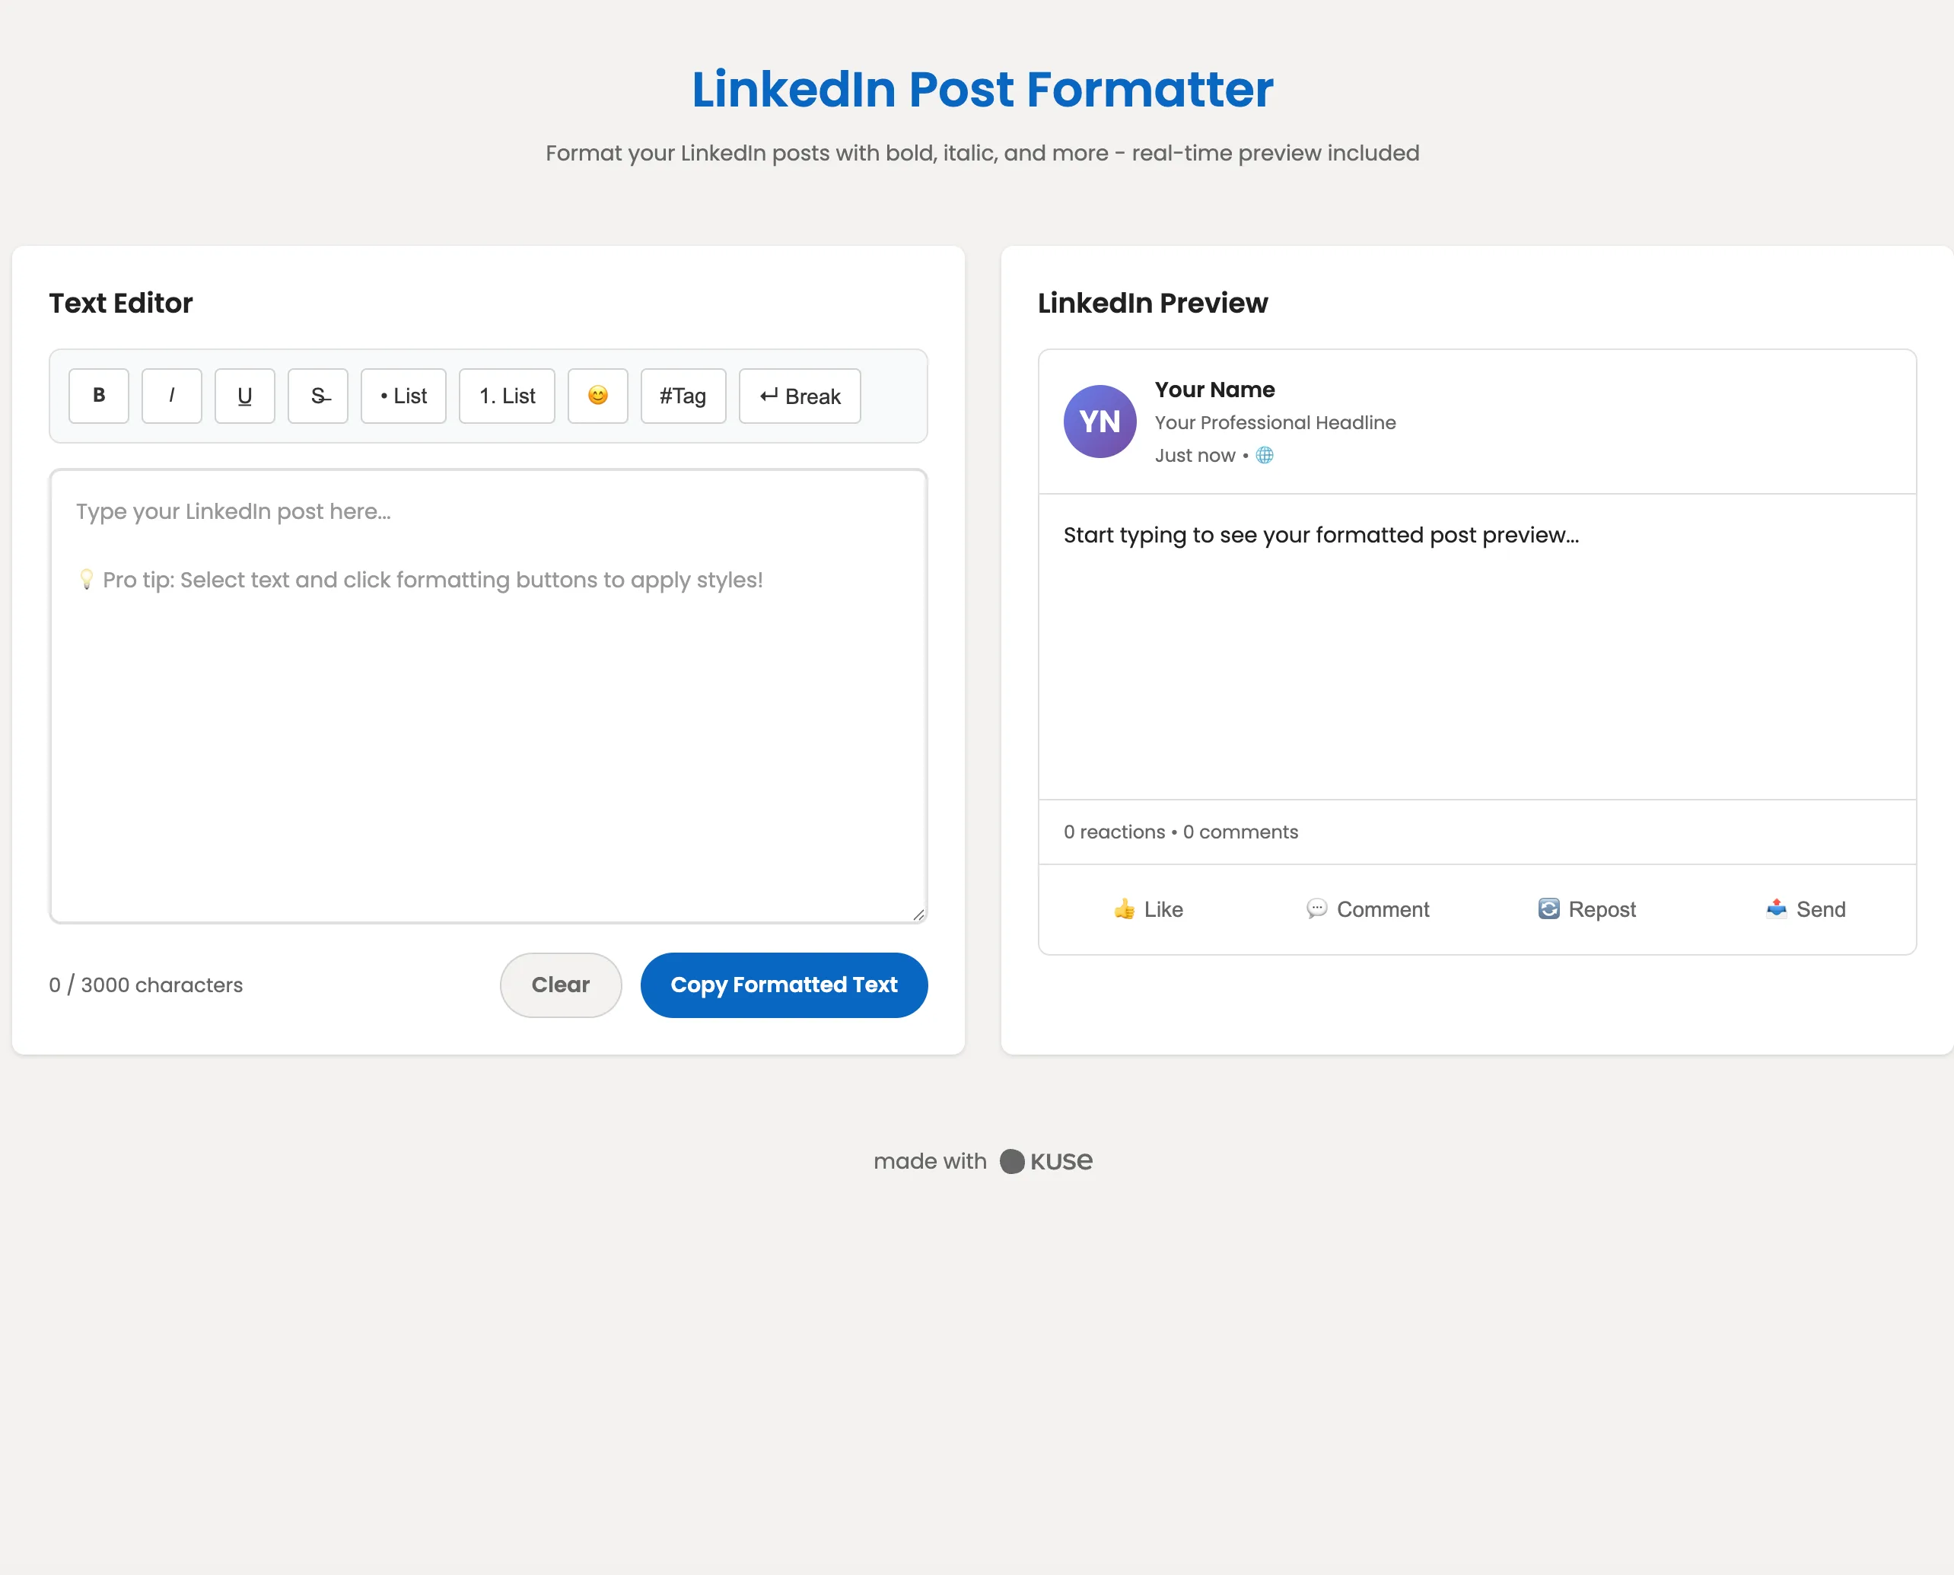Click the textarea resize handle corner
The image size is (1954, 1575).
coord(918,915)
